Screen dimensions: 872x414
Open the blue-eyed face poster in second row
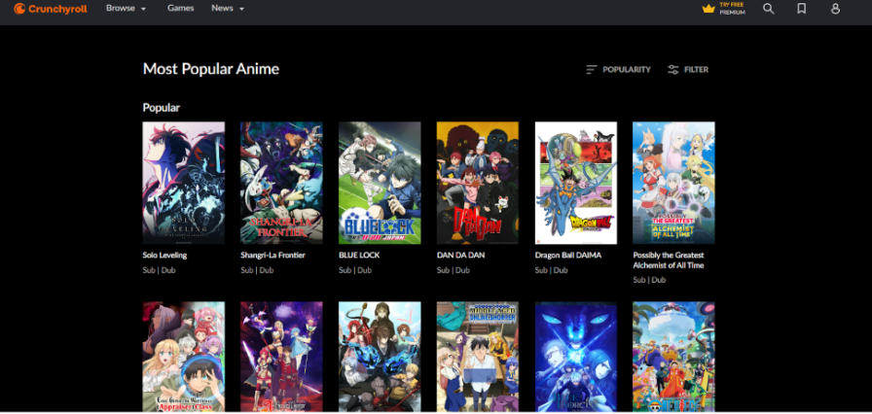tap(575, 357)
